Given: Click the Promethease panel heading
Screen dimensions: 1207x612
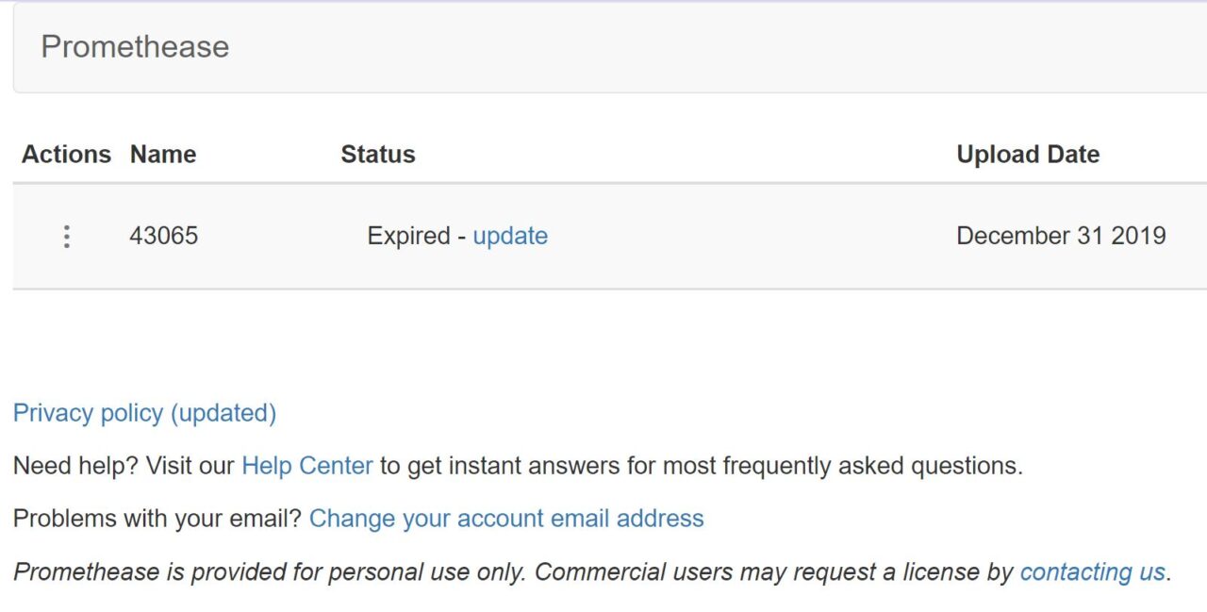Looking at the screenshot, I should 135,47.
